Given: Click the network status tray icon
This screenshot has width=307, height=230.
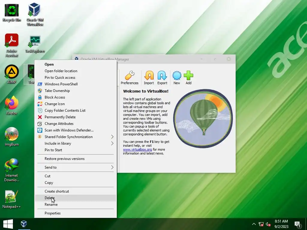Looking at the screenshot, I should 261,224.
